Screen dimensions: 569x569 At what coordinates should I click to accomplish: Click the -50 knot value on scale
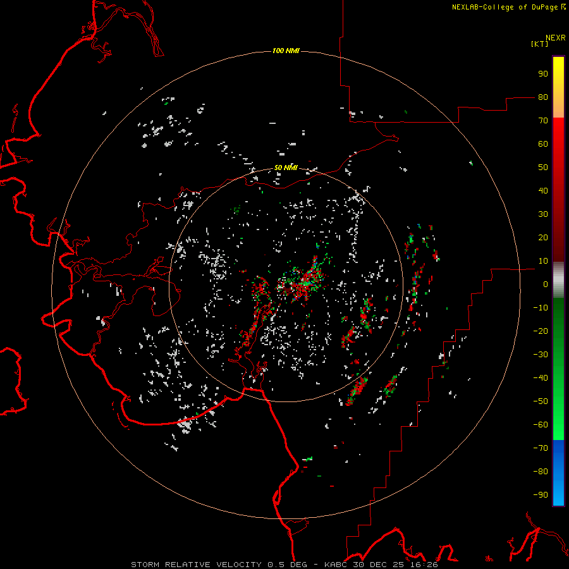point(541,401)
